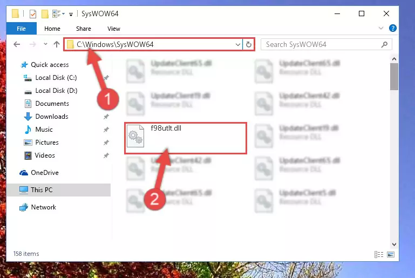Viewport: 415px width, 278px height.
Task: Open the File ribbon tab
Action: tap(21, 29)
